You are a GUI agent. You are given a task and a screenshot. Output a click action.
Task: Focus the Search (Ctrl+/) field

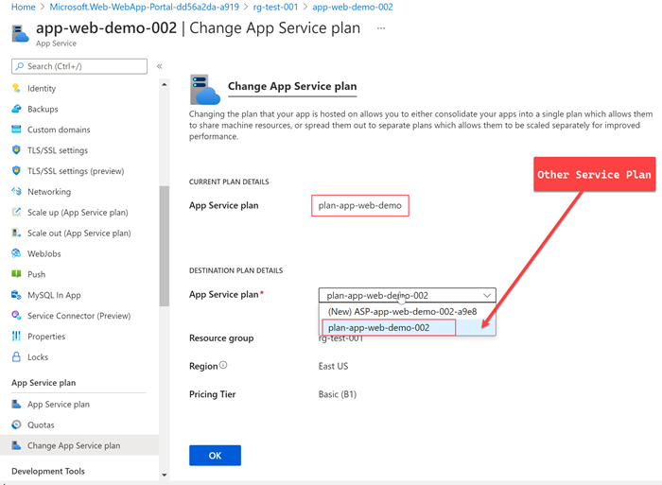(79, 66)
